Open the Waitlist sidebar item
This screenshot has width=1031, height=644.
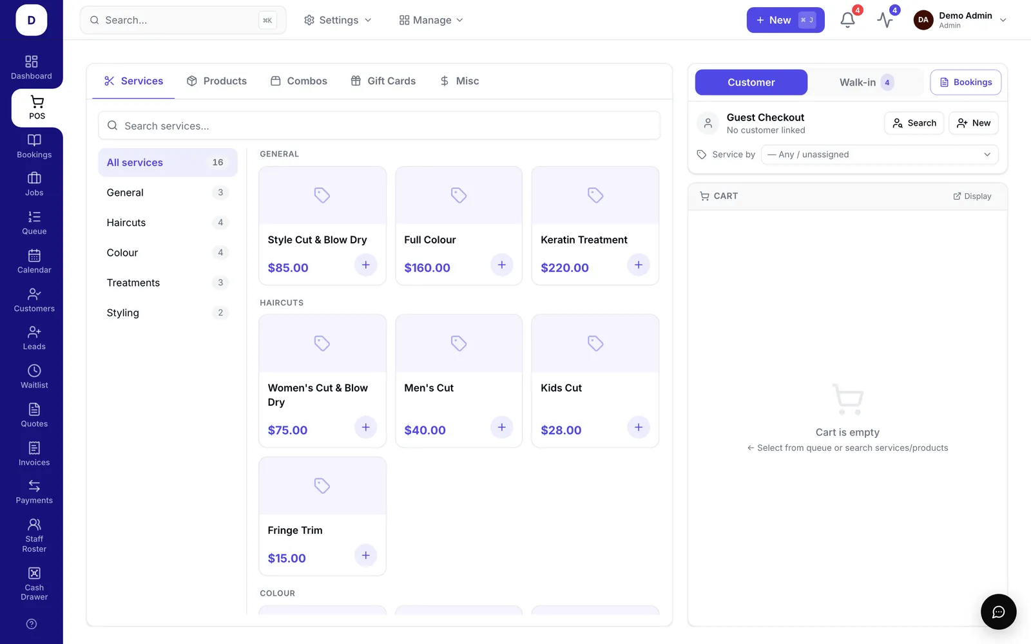pos(34,377)
